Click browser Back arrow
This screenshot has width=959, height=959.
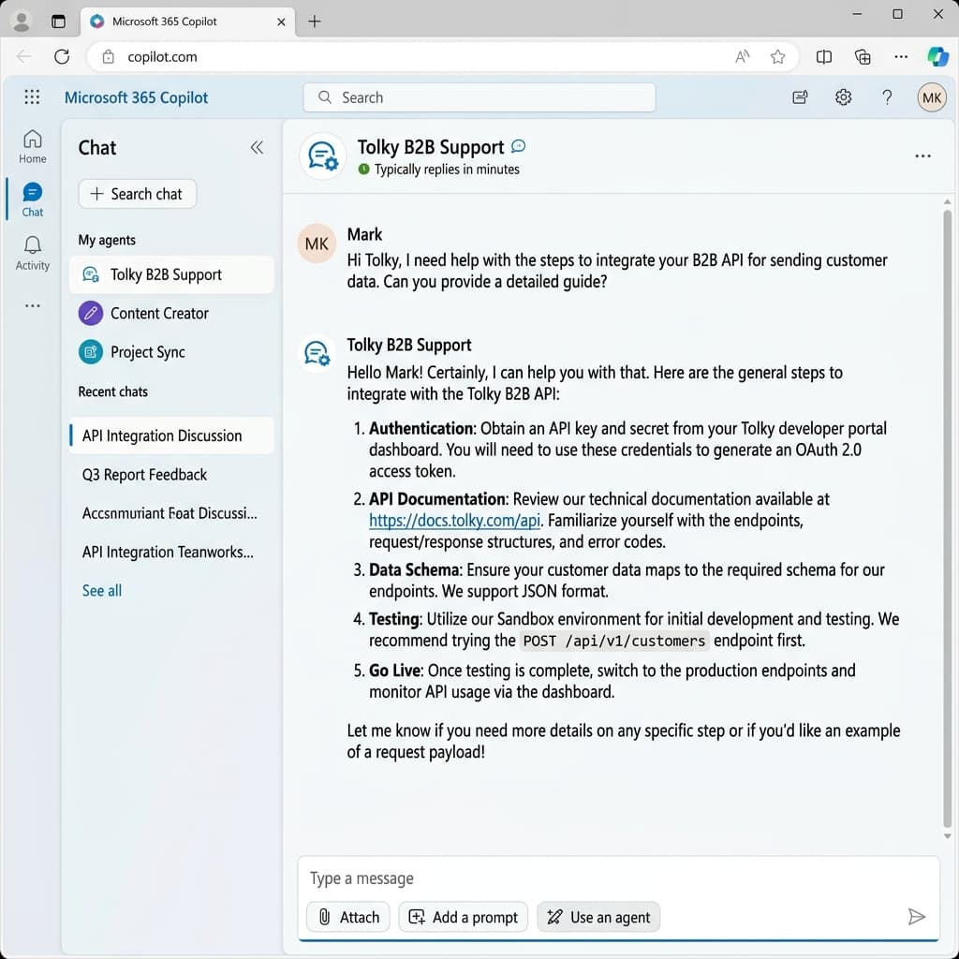[x=23, y=57]
